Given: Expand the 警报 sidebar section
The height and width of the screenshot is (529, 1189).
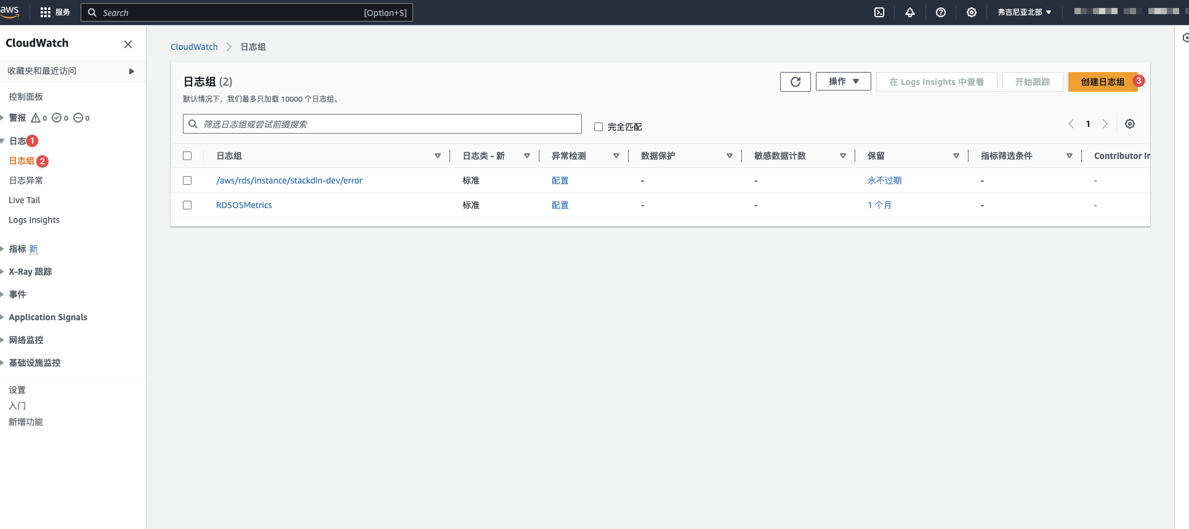Looking at the screenshot, I should click(x=2, y=118).
